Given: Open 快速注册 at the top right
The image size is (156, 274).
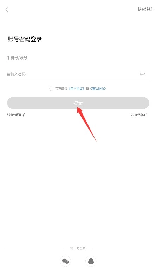Looking at the screenshot, I should click(145, 9).
